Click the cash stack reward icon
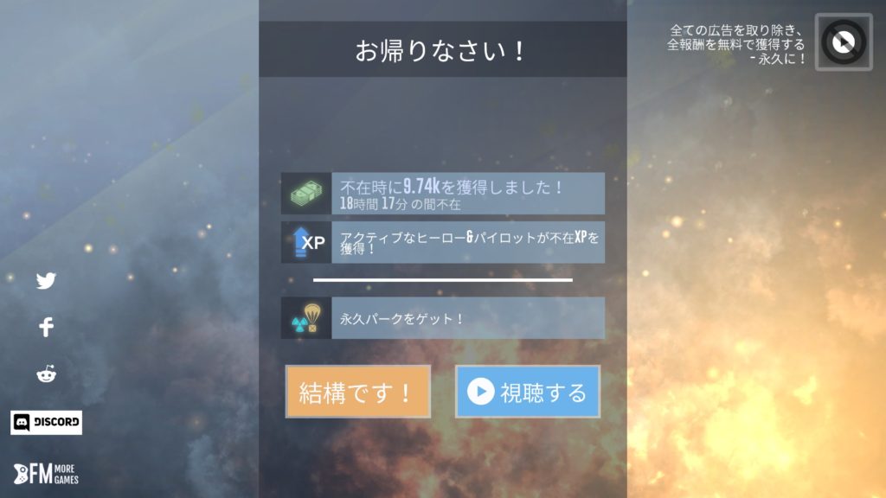The width and height of the screenshot is (886, 498). [306, 194]
